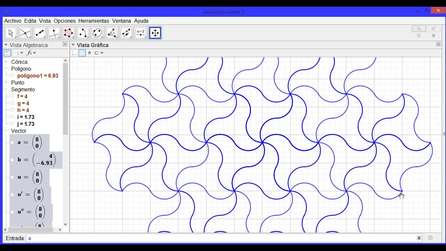The width and height of the screenshot is (446, 251).
Task: Open the settings gear icon
Action: 433,36
